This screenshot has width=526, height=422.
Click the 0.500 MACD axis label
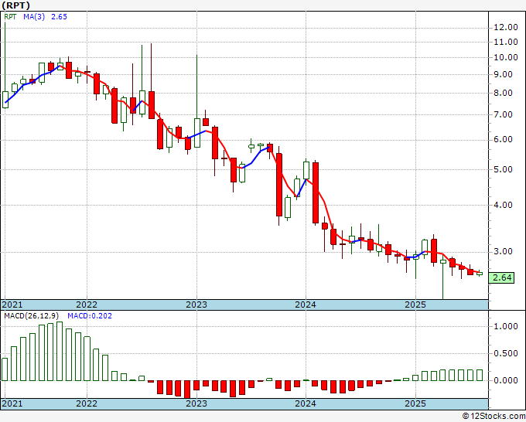point(506,354)
